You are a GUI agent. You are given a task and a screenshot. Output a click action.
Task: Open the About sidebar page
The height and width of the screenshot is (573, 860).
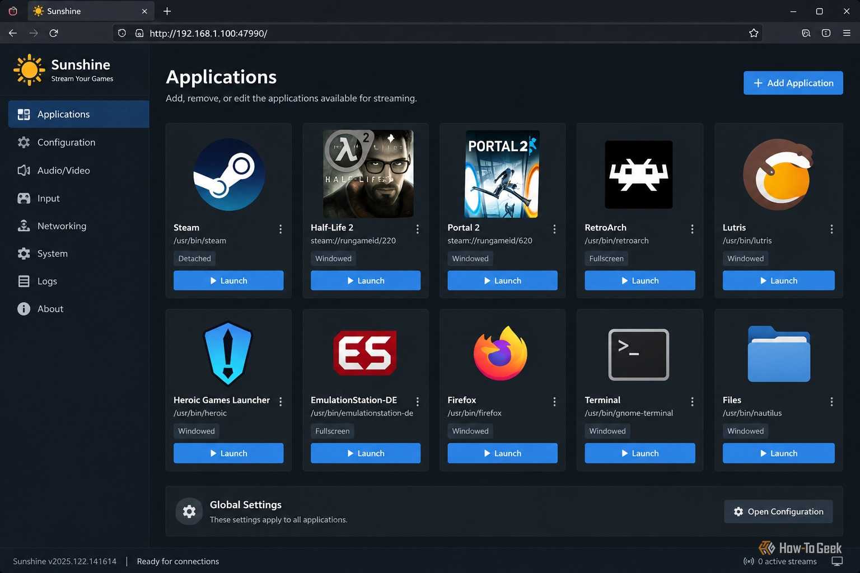click(78, 309)
